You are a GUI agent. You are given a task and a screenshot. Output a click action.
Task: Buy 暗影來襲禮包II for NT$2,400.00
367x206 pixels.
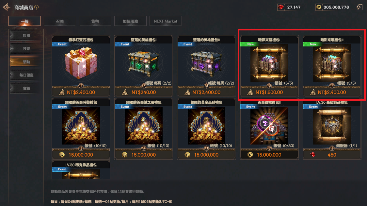(332, 92)
